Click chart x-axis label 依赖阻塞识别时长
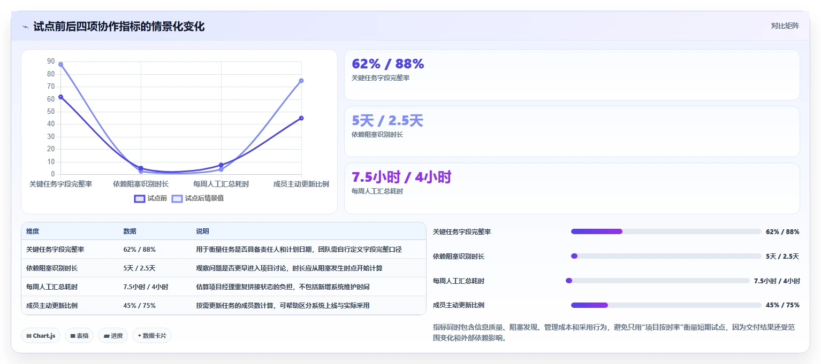The image size is (821, 364). (x=141, y=184)
